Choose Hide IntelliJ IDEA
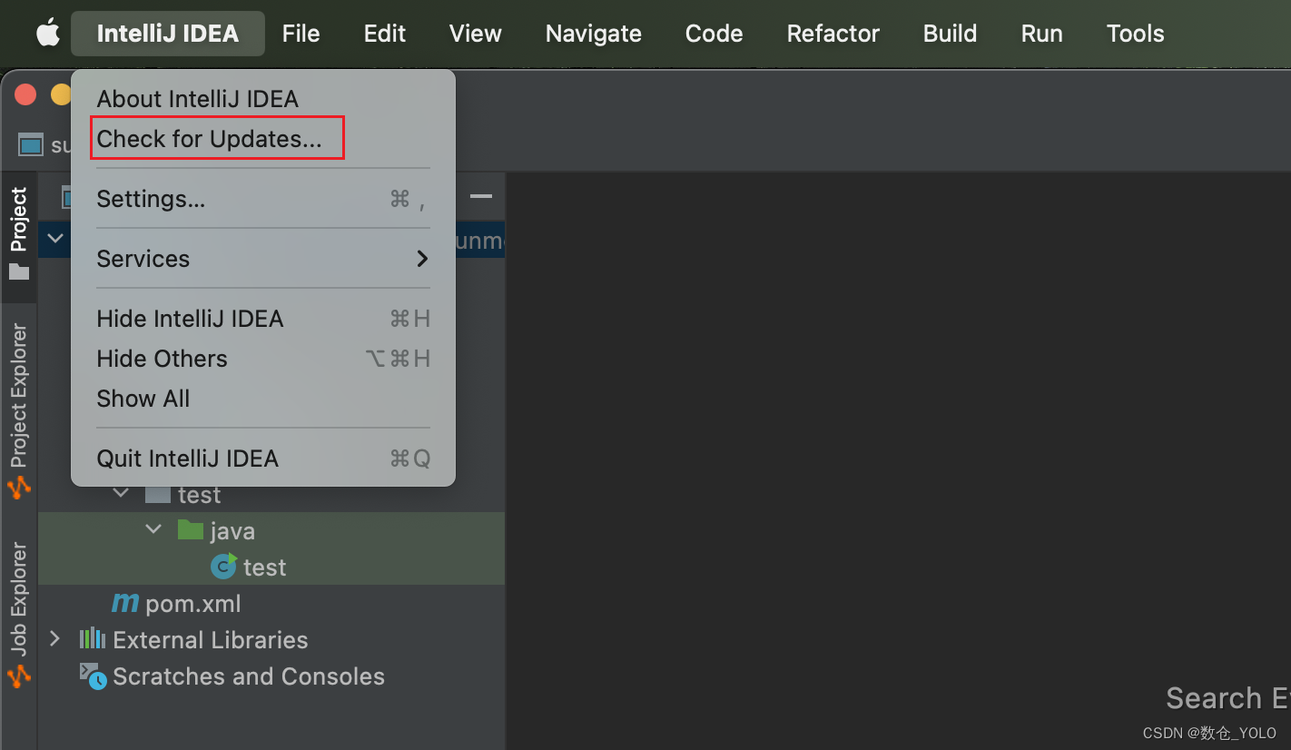 click(263, 319)
